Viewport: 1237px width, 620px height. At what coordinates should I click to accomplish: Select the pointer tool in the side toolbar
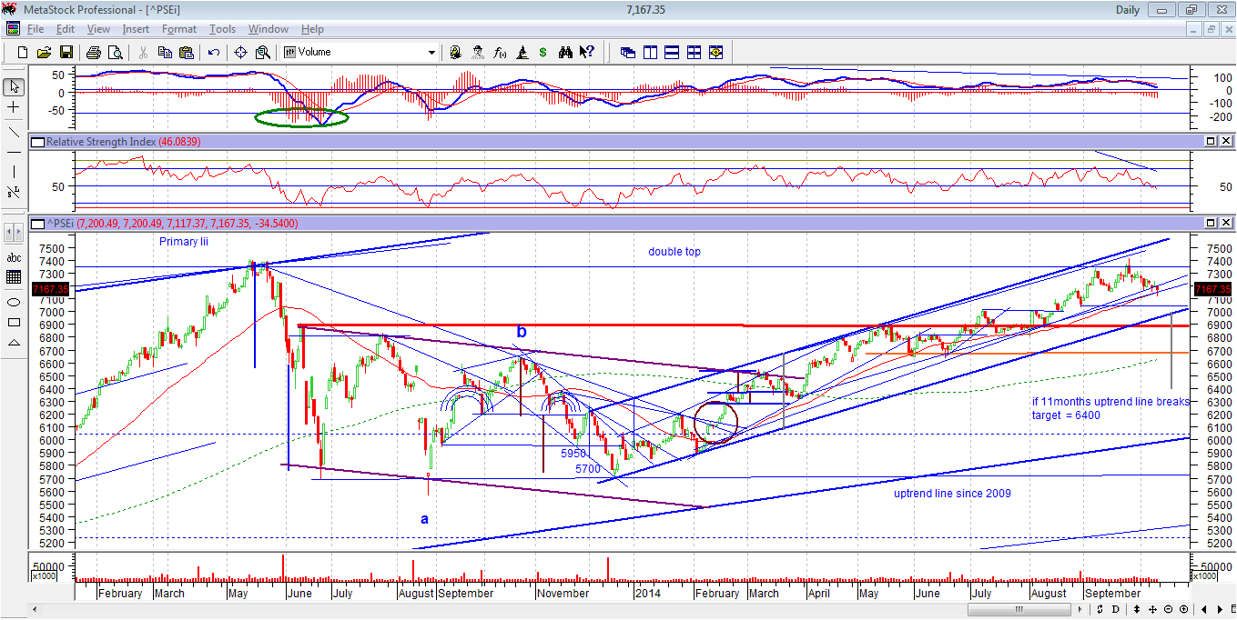(14, 85)
